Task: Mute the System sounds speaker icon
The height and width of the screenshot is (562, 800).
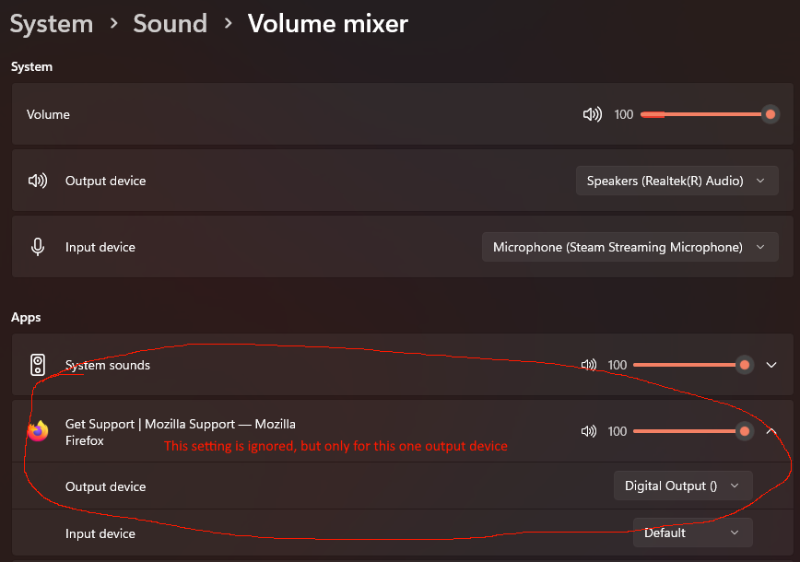Action: (589, 365)
